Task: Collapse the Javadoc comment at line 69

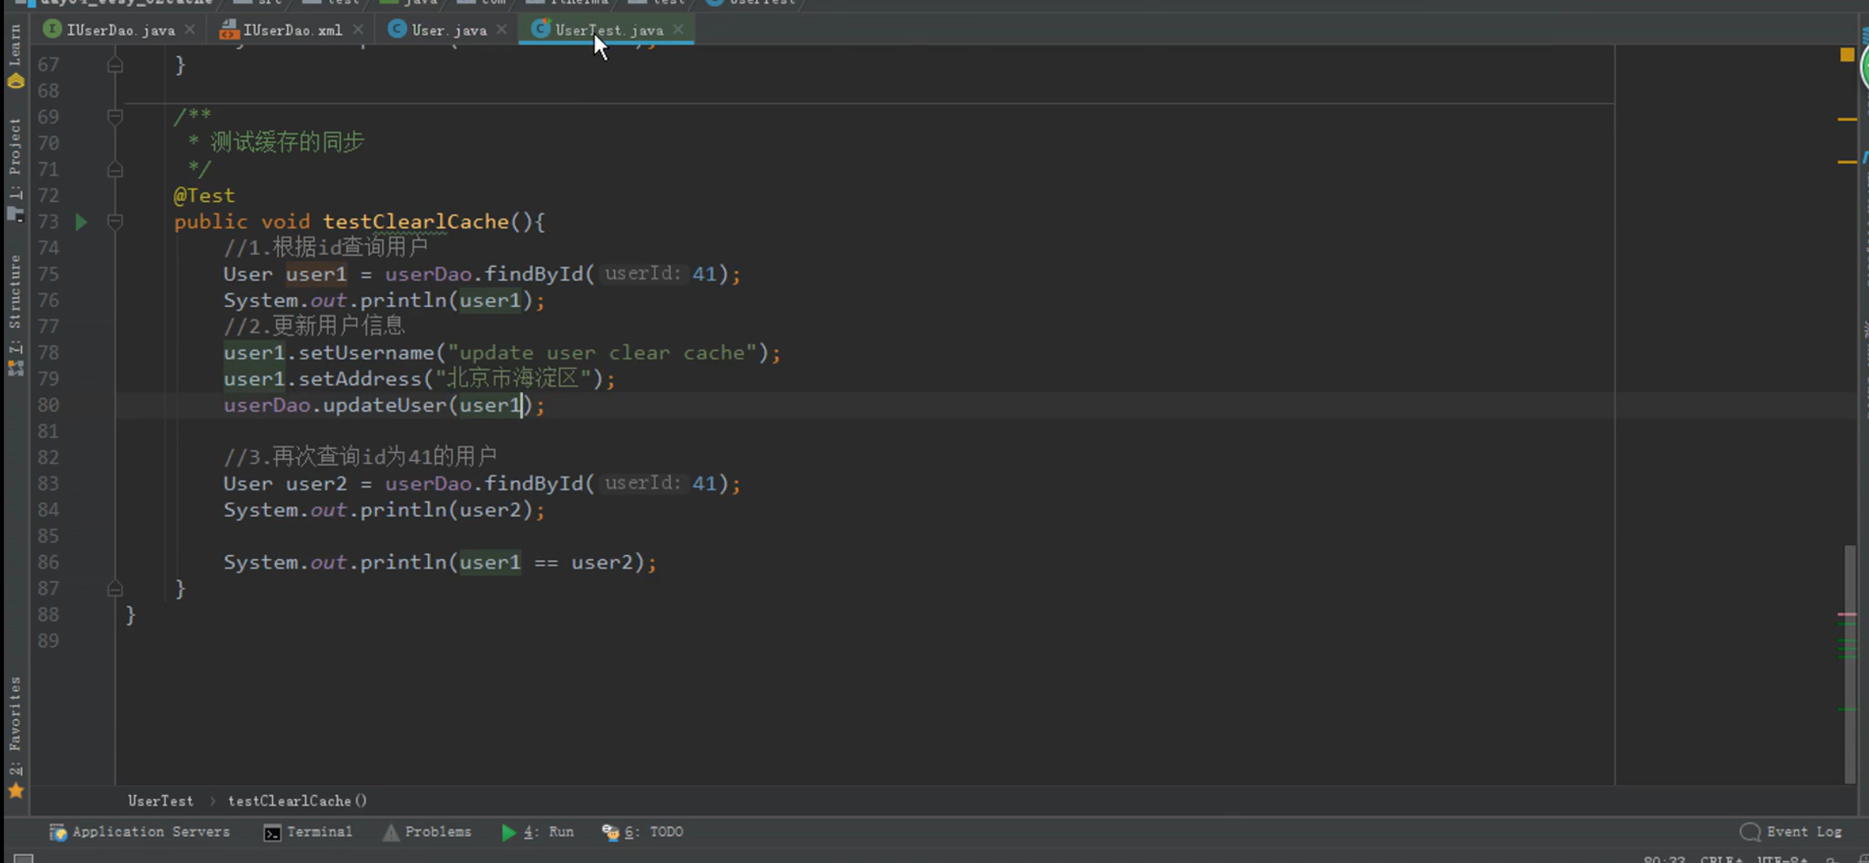Action: click(115, 117)
